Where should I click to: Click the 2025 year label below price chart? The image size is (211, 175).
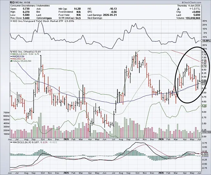66,139
